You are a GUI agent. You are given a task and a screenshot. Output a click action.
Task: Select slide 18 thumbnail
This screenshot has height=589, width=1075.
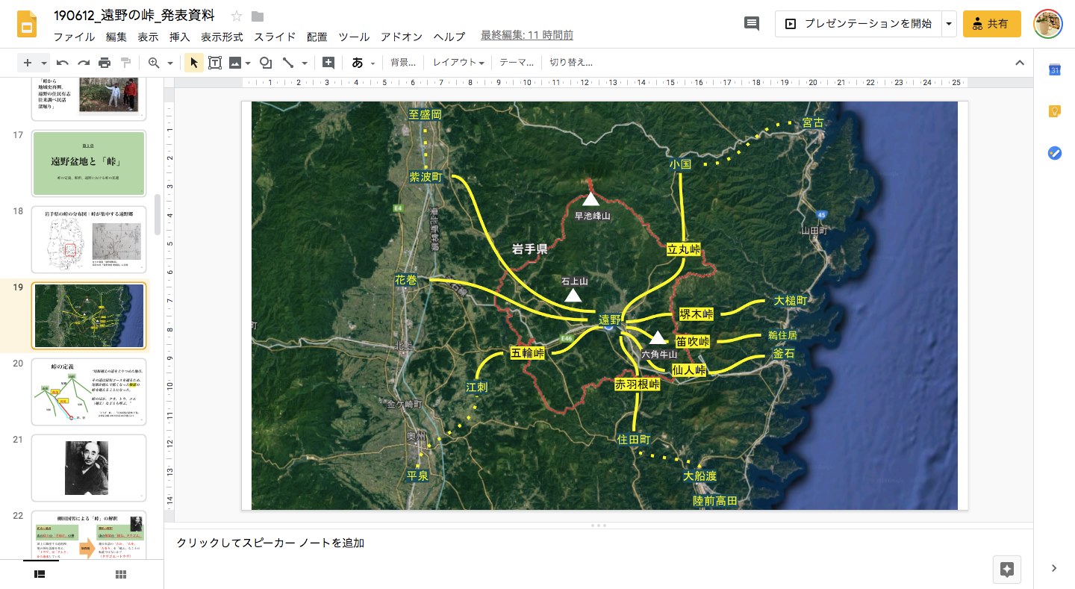pos(89,240)
